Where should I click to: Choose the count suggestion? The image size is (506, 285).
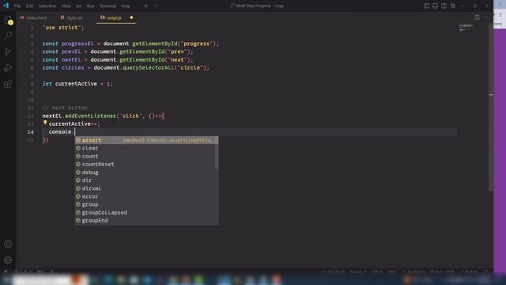coord(146,156)
